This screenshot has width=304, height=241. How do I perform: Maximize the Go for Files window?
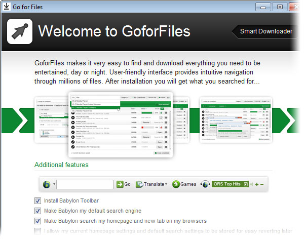point(280,7)
